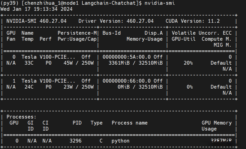Screen dimensions: 246x149
Task: Click the 3361MiB / 32510MiB memory value
Action: coord(135,63)
